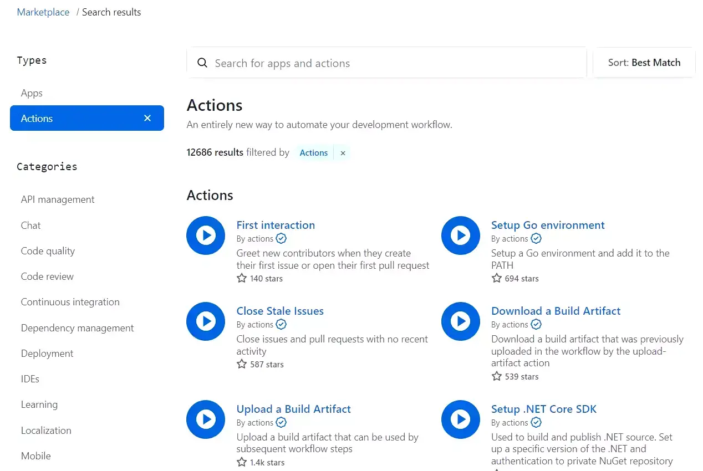This screenshot has height=471, width=703.
Task: Click the star icon next to 694 stars
Action: point(496,278)
